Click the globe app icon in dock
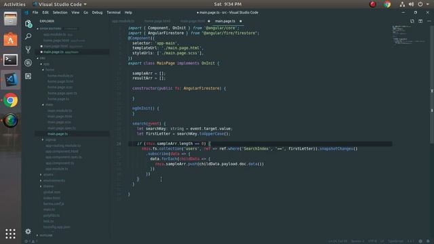Viewport: 434px width, 244px height. (11, 121)
